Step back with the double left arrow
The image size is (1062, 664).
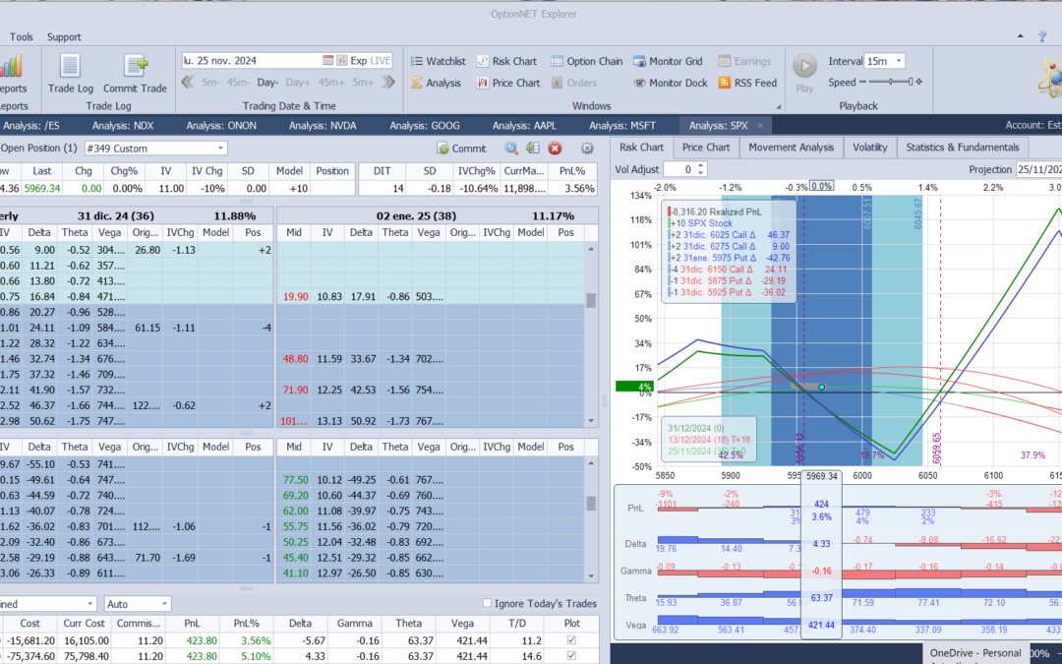pyautogui.click(x=188, y=82)
